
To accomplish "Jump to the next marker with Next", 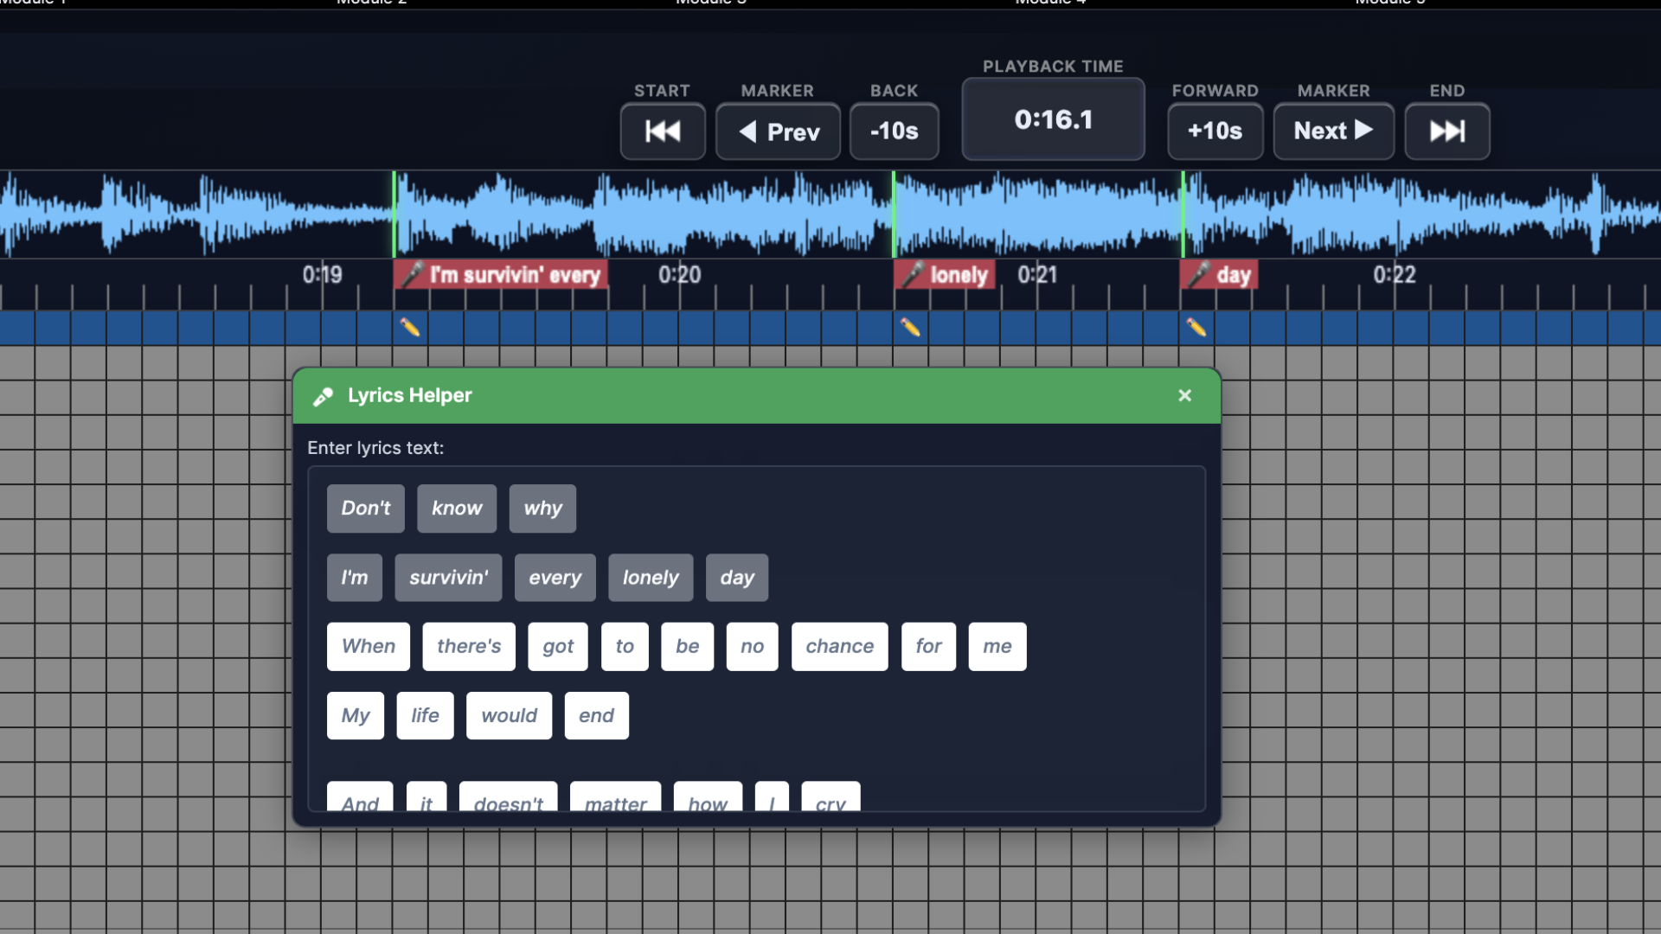I will tap(1332, 131).
